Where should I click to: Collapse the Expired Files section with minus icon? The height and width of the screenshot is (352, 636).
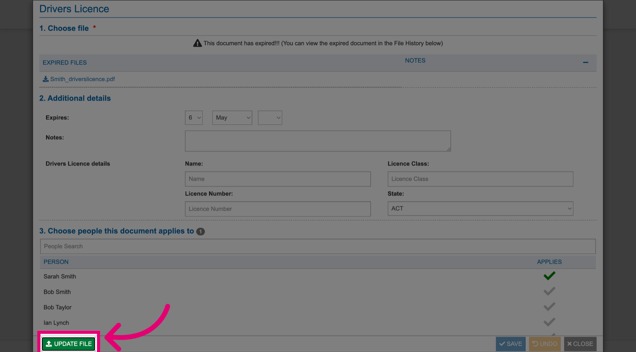(x=585, y=63)
